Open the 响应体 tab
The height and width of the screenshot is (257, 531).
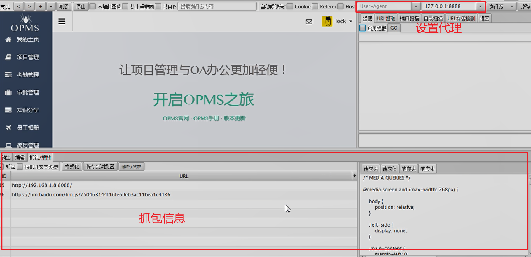coord(427,169)
